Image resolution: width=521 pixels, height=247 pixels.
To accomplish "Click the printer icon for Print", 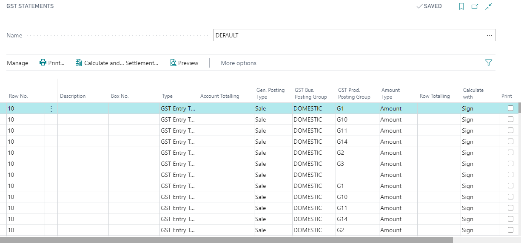I will pyautogui.click(x=43, y=63).
